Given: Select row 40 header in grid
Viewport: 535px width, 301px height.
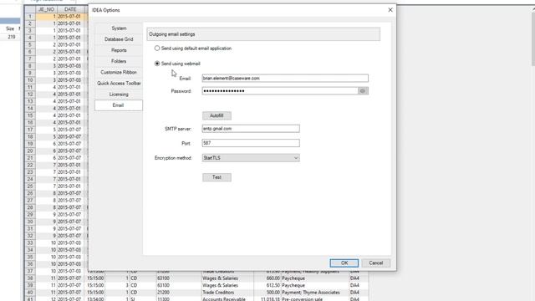Looking at the screenshot, I should (x=30, y=293).
